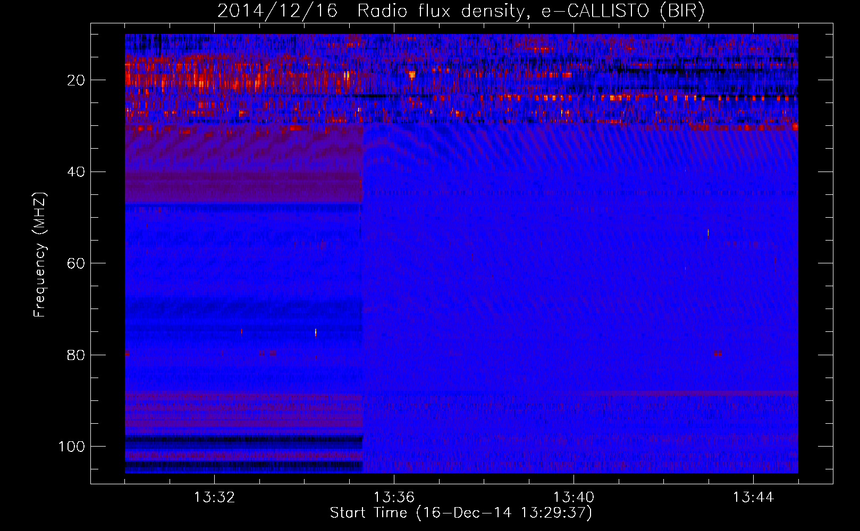
Task: Click the '80' frequency tick label
Action: [76, 355]
